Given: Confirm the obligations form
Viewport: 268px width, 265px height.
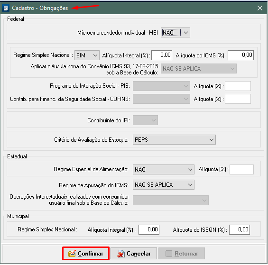Looking at the screenshot, I should point(86,254).
